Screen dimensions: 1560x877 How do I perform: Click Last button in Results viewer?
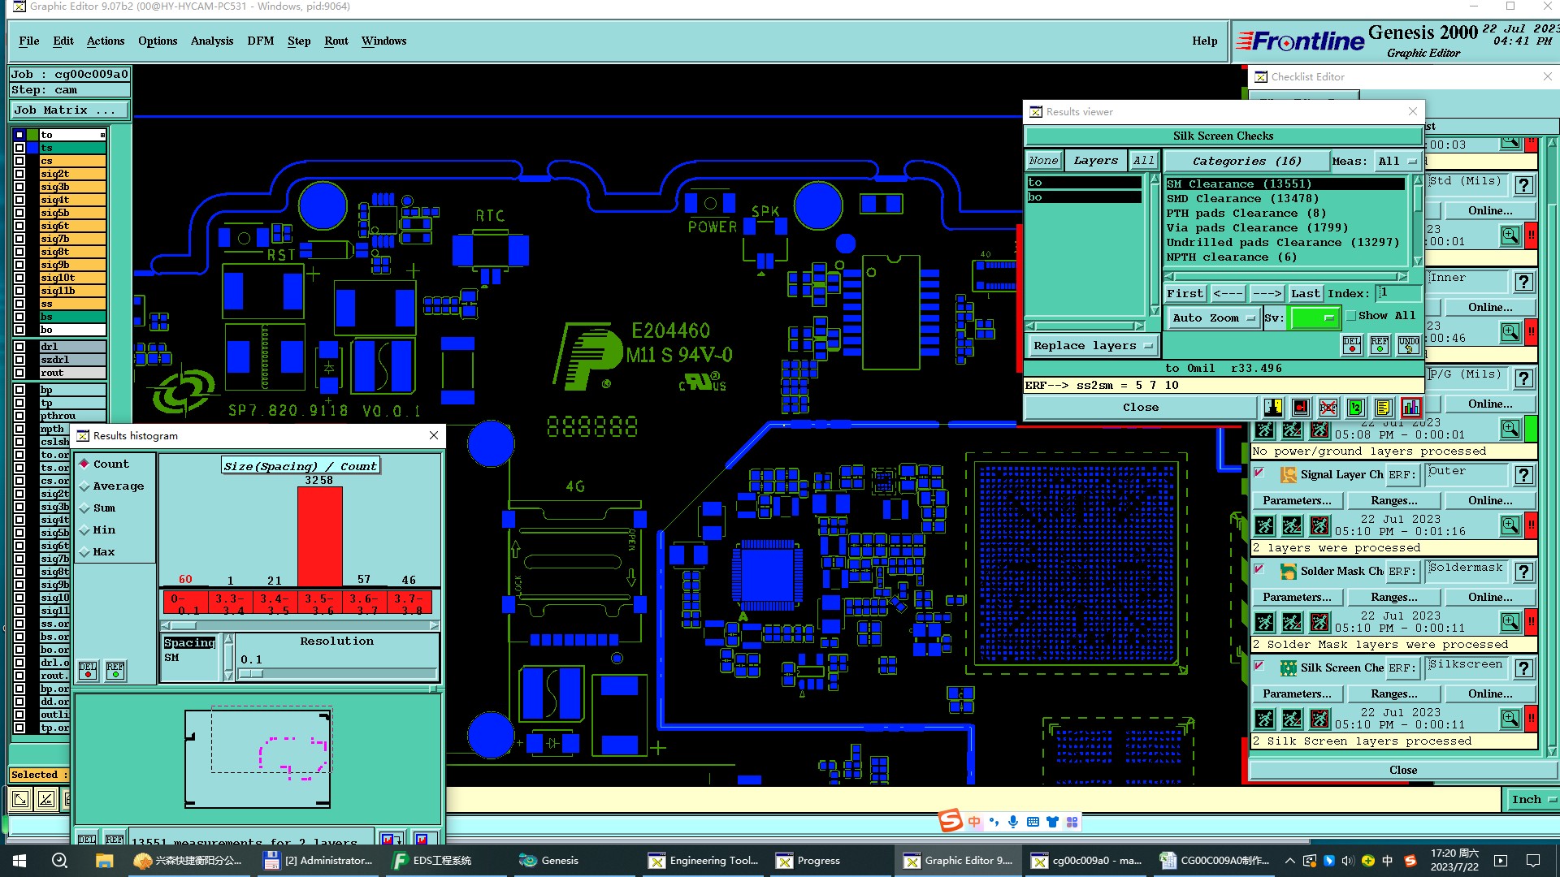click(x=1305, y=294)
